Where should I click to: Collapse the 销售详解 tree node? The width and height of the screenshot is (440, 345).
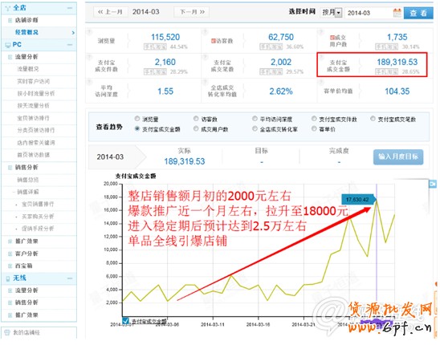14,192
